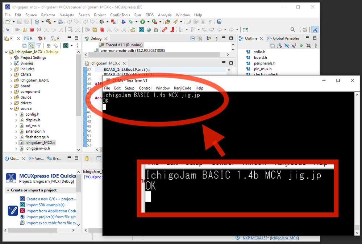362x244 pixels.
Task: Click Create a new C/C++ project link
Action: click(x=51, y=199)
